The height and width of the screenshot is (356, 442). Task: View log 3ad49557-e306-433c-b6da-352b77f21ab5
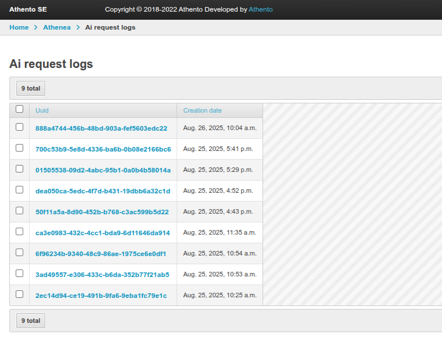coord(102,275)
